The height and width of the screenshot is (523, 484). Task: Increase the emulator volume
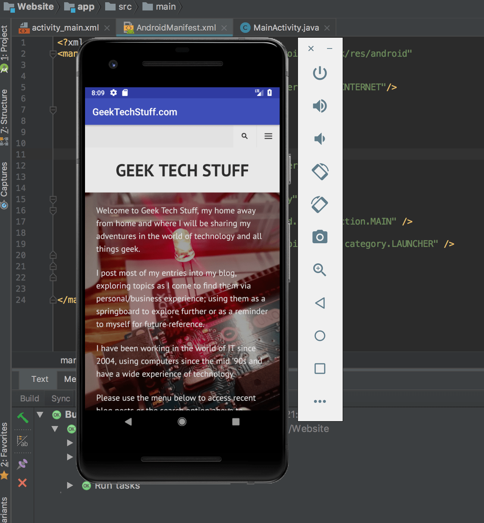point(320,106)
